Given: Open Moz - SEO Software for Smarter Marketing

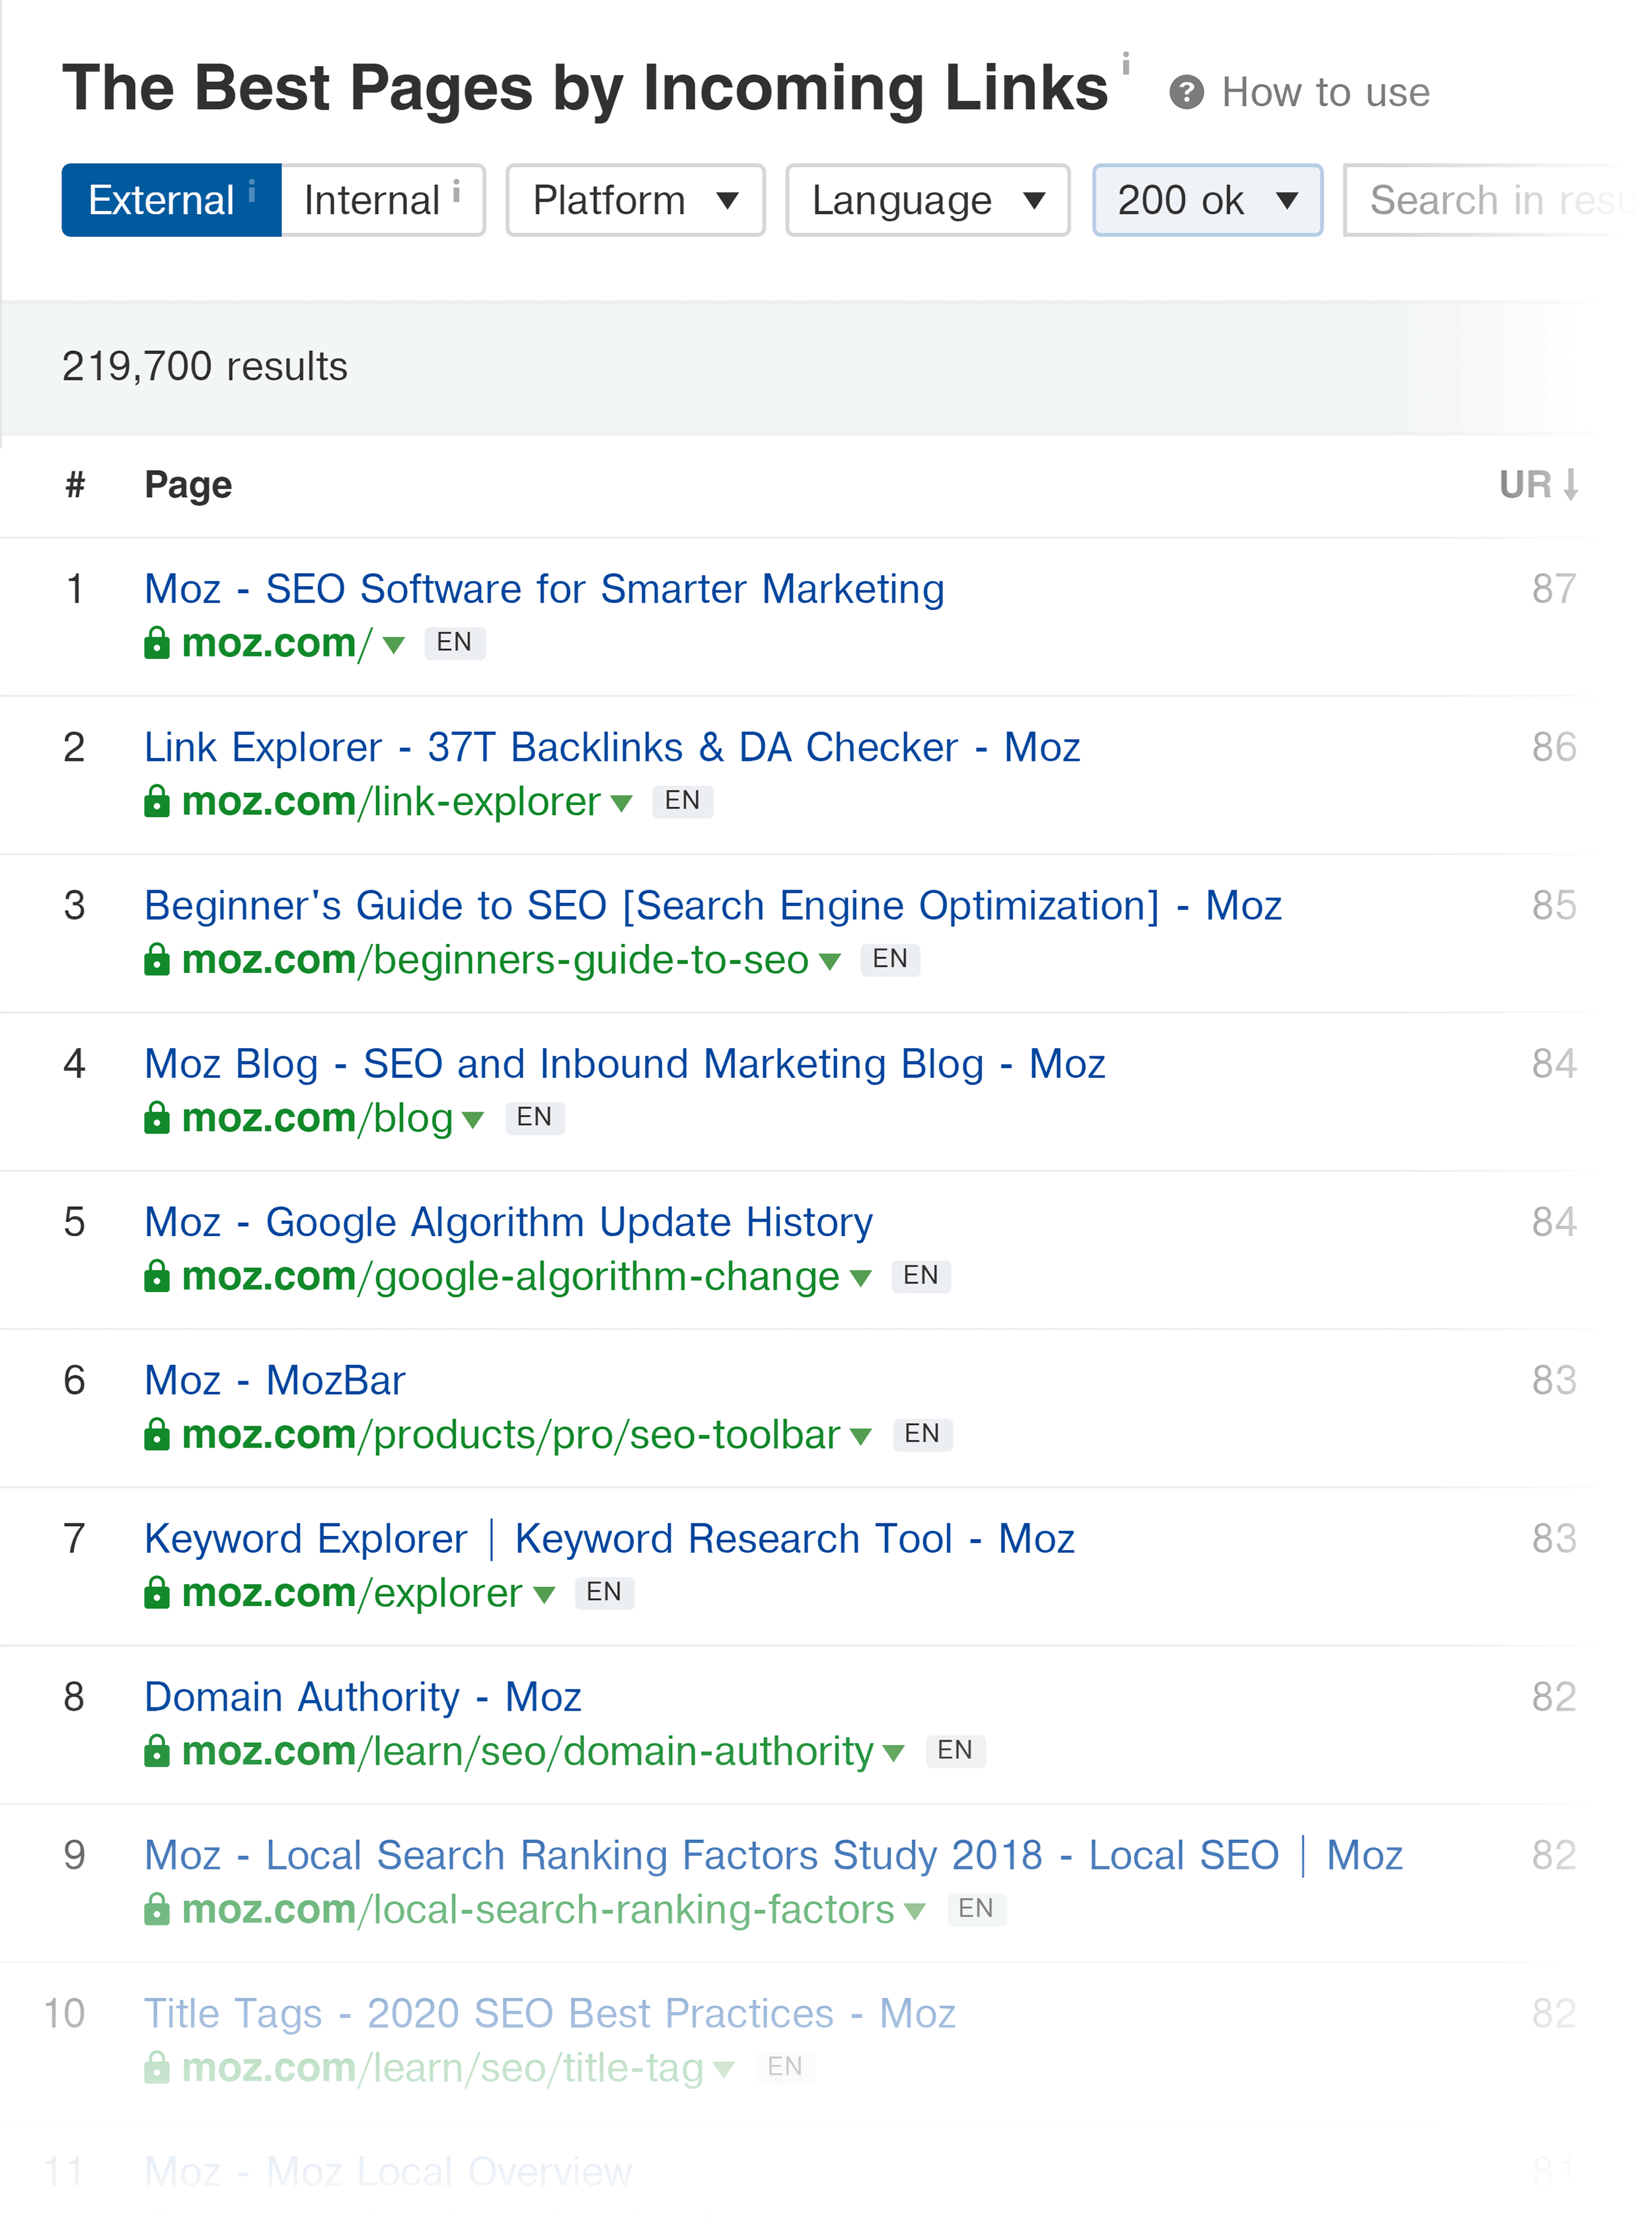Looking at the screenshot, I should (x=544, y=589).
